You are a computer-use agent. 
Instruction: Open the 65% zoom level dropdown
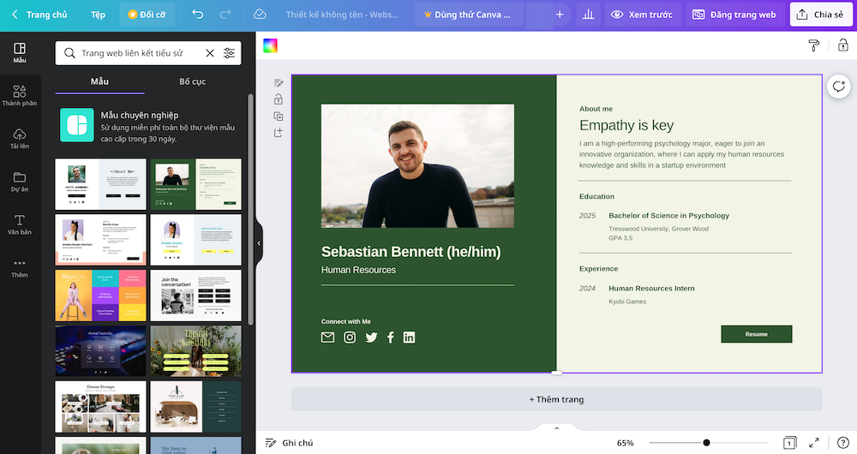(x=625, y=443)
